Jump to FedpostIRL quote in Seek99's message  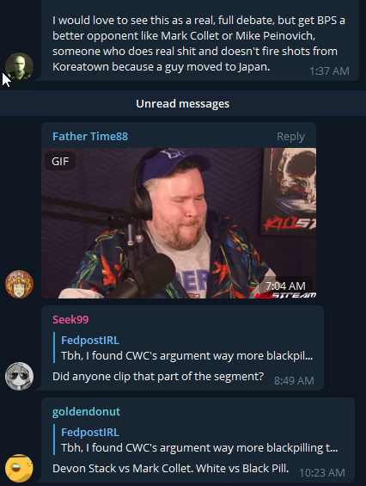pyautogui.click(x=184, y=348)
